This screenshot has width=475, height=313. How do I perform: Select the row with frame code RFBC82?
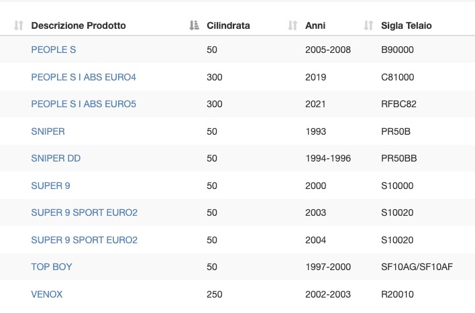237,104
